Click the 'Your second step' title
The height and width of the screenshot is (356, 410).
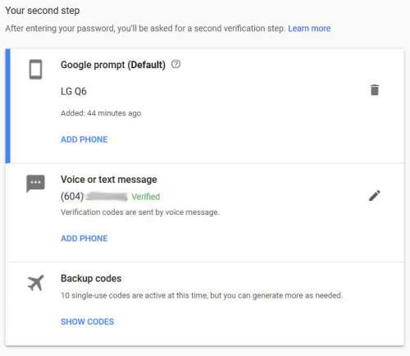(43, 11)
